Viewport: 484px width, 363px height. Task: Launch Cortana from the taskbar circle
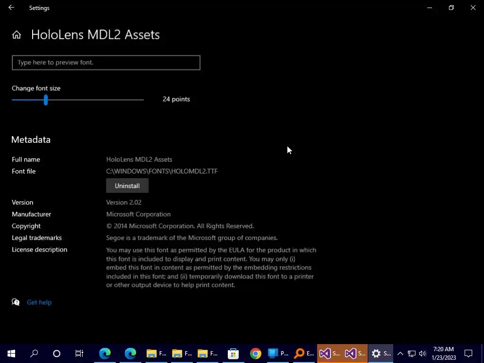click(57, 354)
